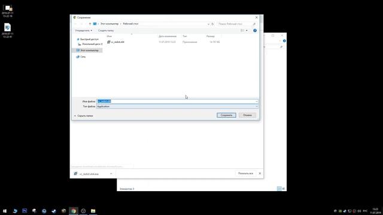Open the second desktop file icon
Image resolution: width=383 pixels, height=215 pixels.
[8, 30]
